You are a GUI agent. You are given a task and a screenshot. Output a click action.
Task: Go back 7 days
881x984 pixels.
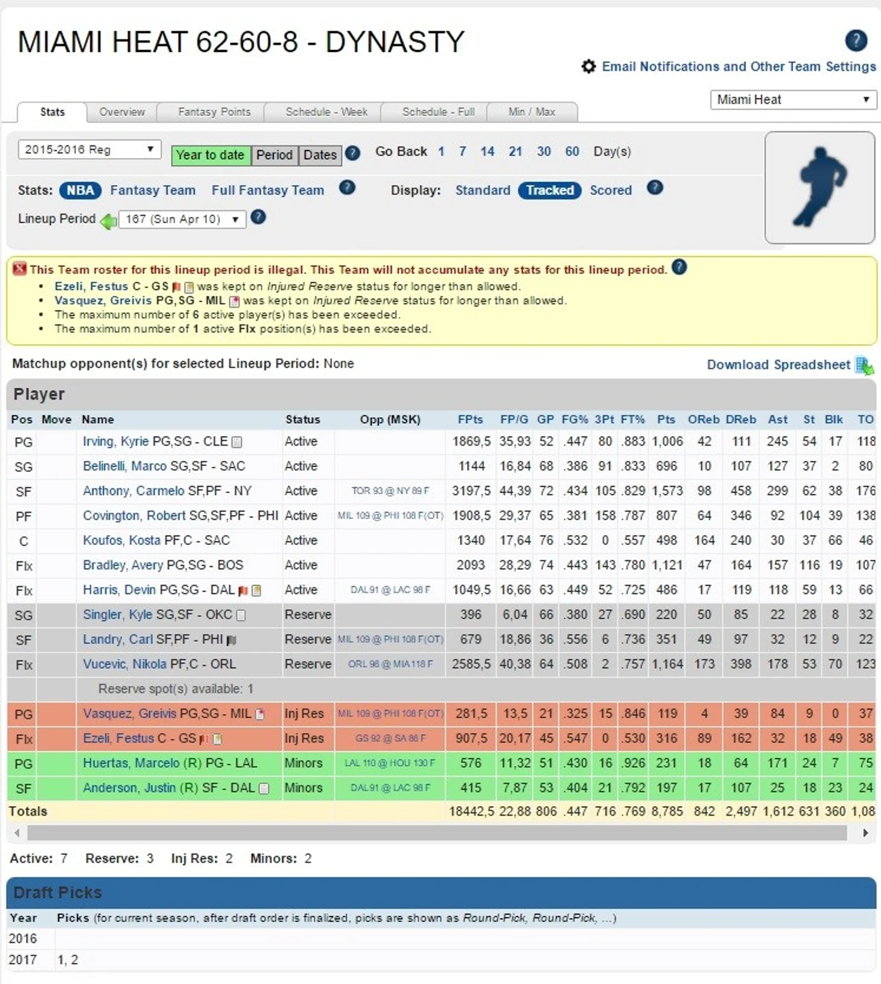click(x=462, y=151)
